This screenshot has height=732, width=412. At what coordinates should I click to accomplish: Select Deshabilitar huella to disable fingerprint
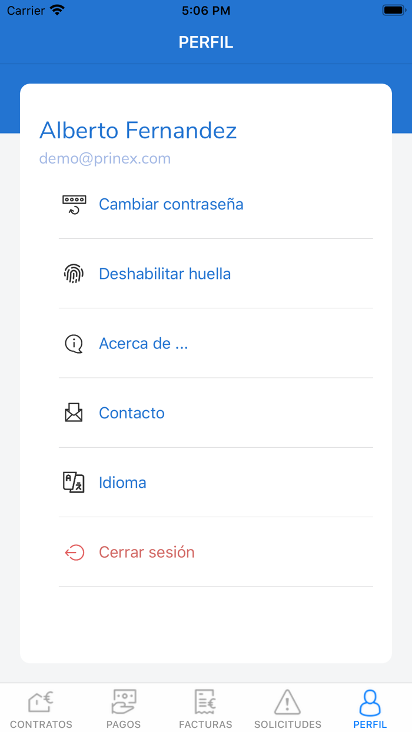pyautogui.click(x=165, y=274)
